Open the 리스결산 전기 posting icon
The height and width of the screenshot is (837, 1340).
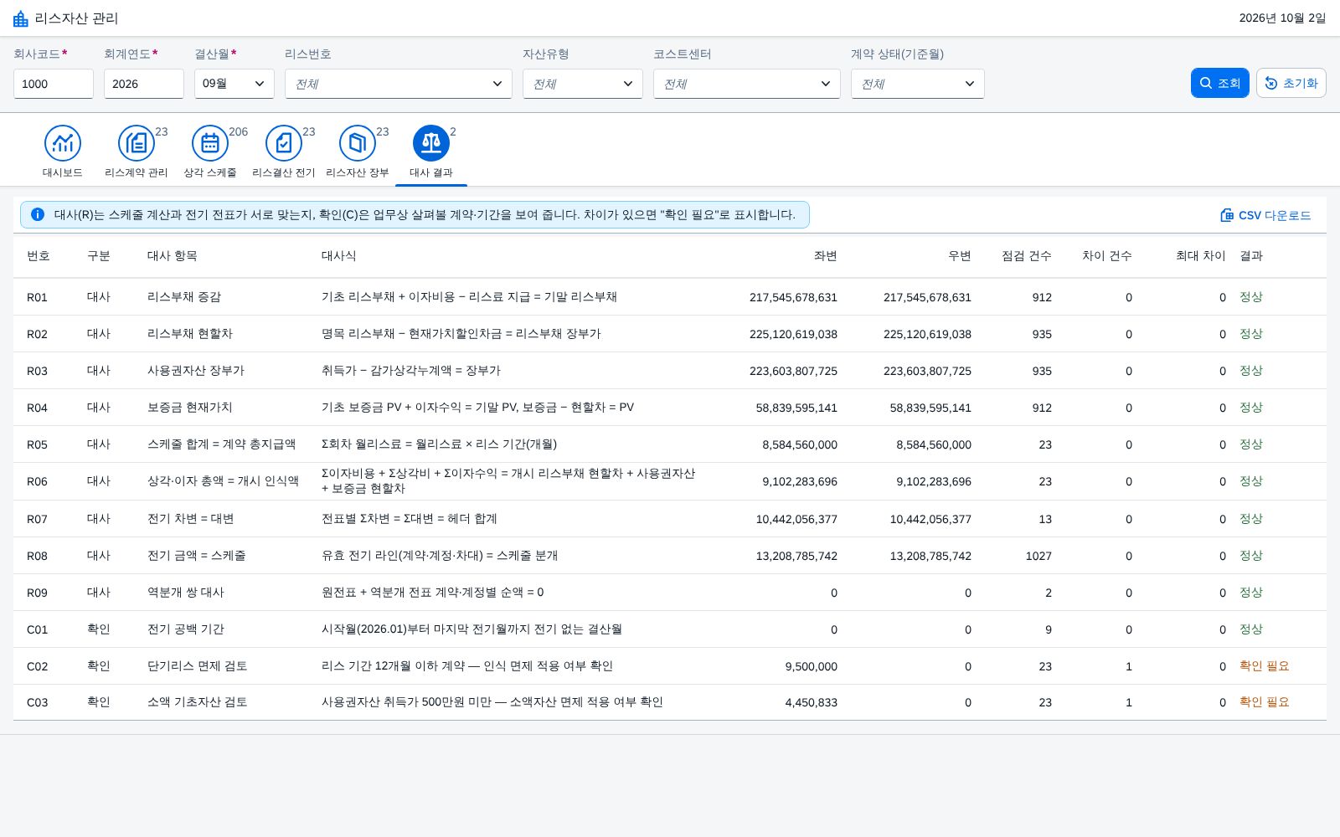(284, 143)
